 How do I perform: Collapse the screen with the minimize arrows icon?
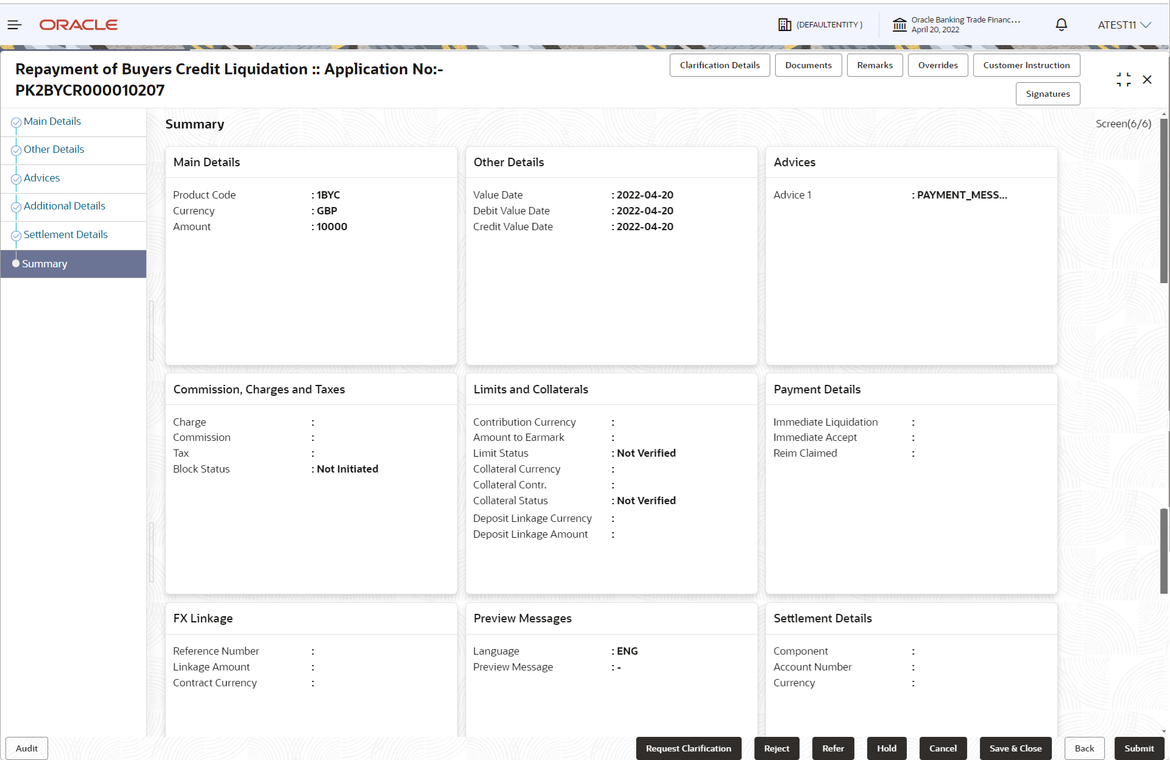pos(1123,80)
